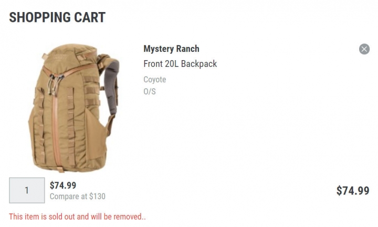Click the logo patch atop backpack image
The image size is (378, 227).
[60, 58]
